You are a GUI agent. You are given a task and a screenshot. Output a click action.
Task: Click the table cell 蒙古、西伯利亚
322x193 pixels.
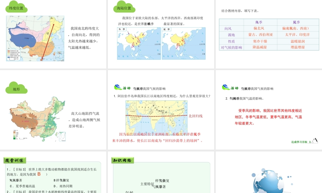pyautogui.click(x=260, y=35)
